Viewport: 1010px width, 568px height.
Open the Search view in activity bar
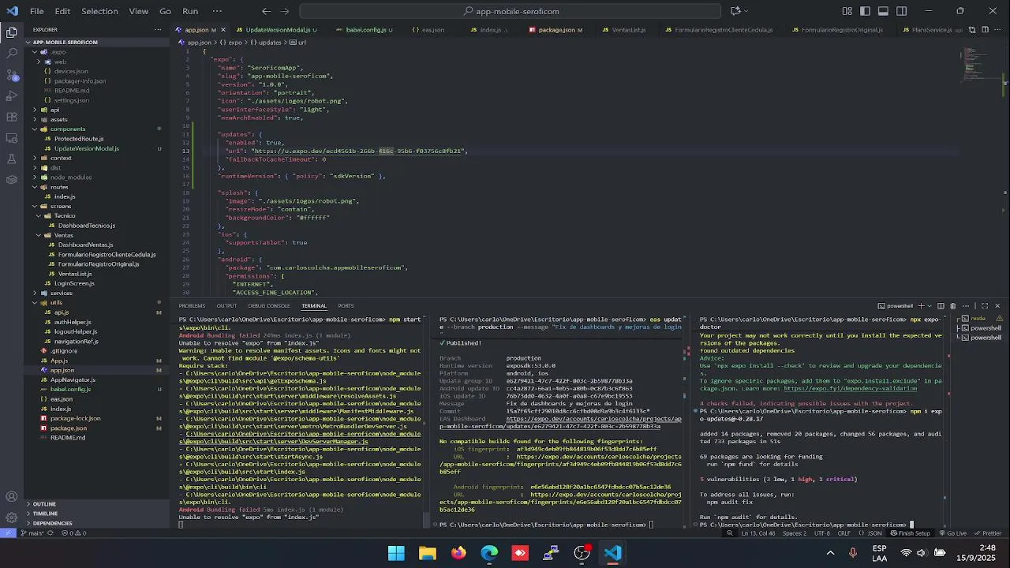tap(12, 53)
